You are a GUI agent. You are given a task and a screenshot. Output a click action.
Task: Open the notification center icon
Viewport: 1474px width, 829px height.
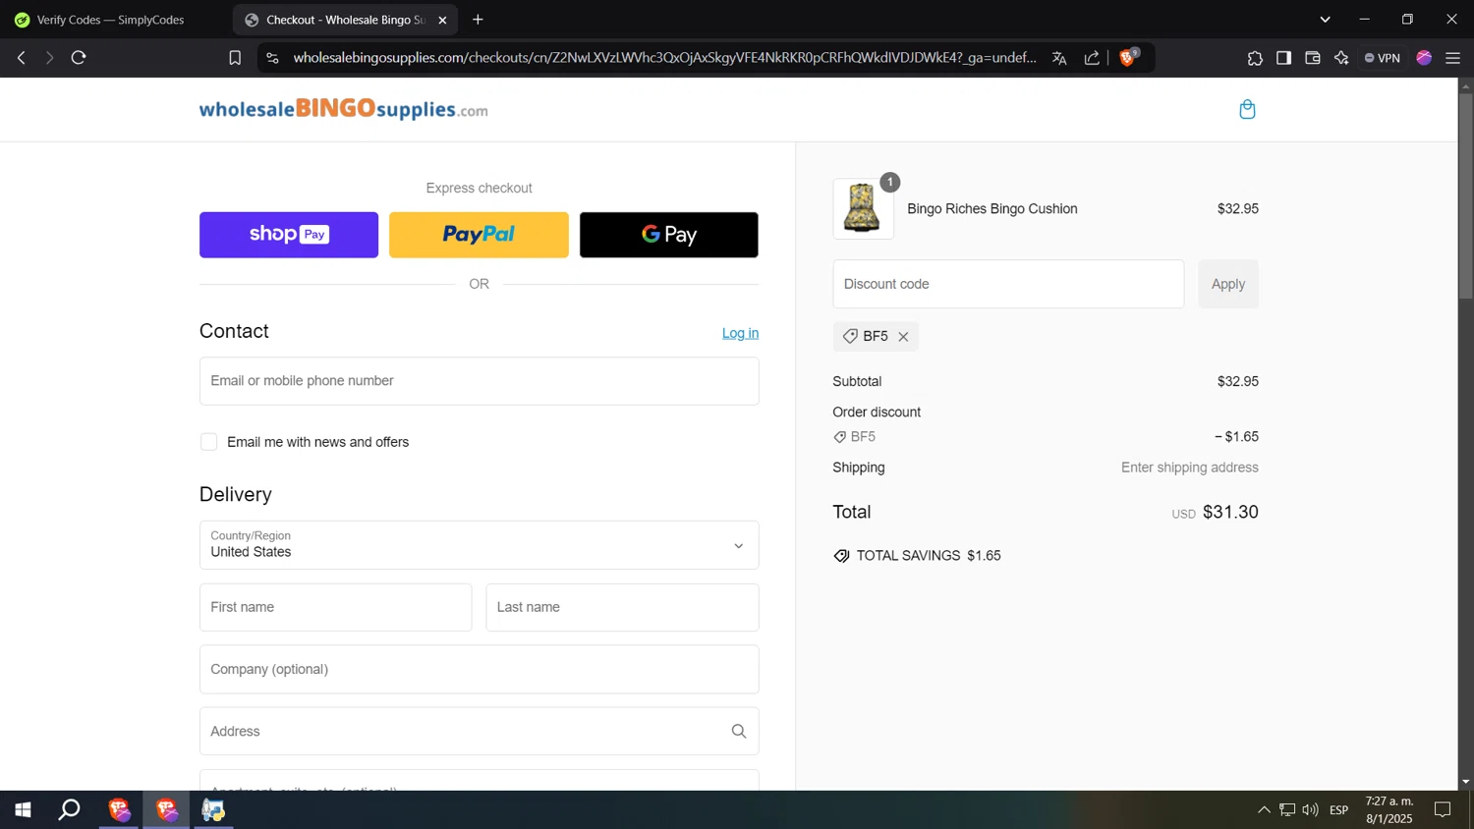point(1443,810)
